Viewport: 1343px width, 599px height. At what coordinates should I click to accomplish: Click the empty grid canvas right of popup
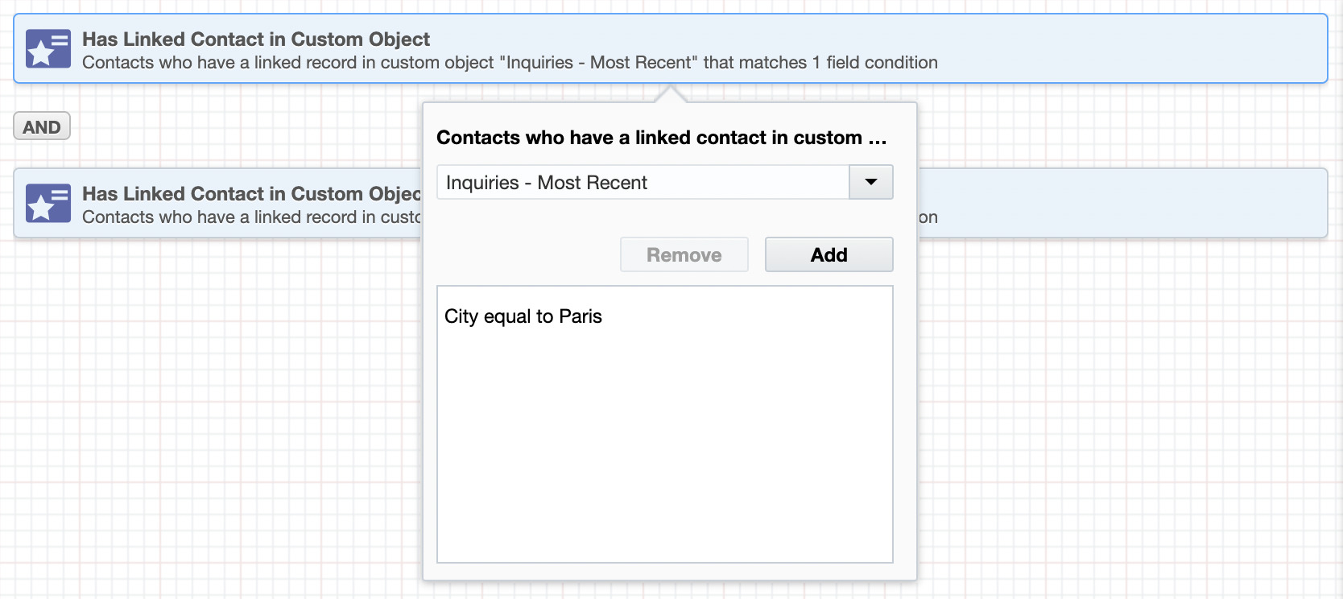click(x=1127, y=403)
